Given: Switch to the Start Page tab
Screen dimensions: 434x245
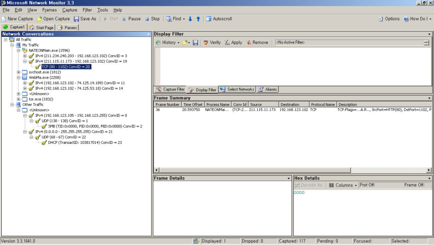Looking at the screenshot, I should coord(42,28).
